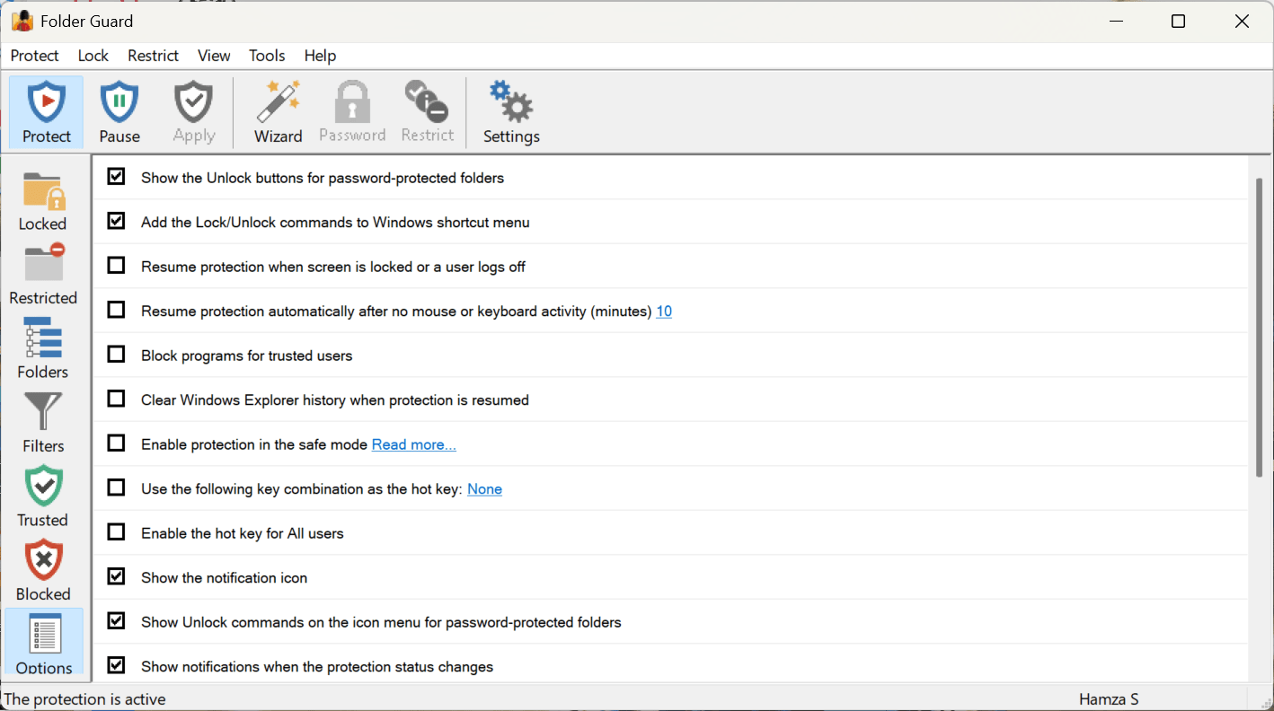Open the Protect menu
1274x711 pixels.
35,56
